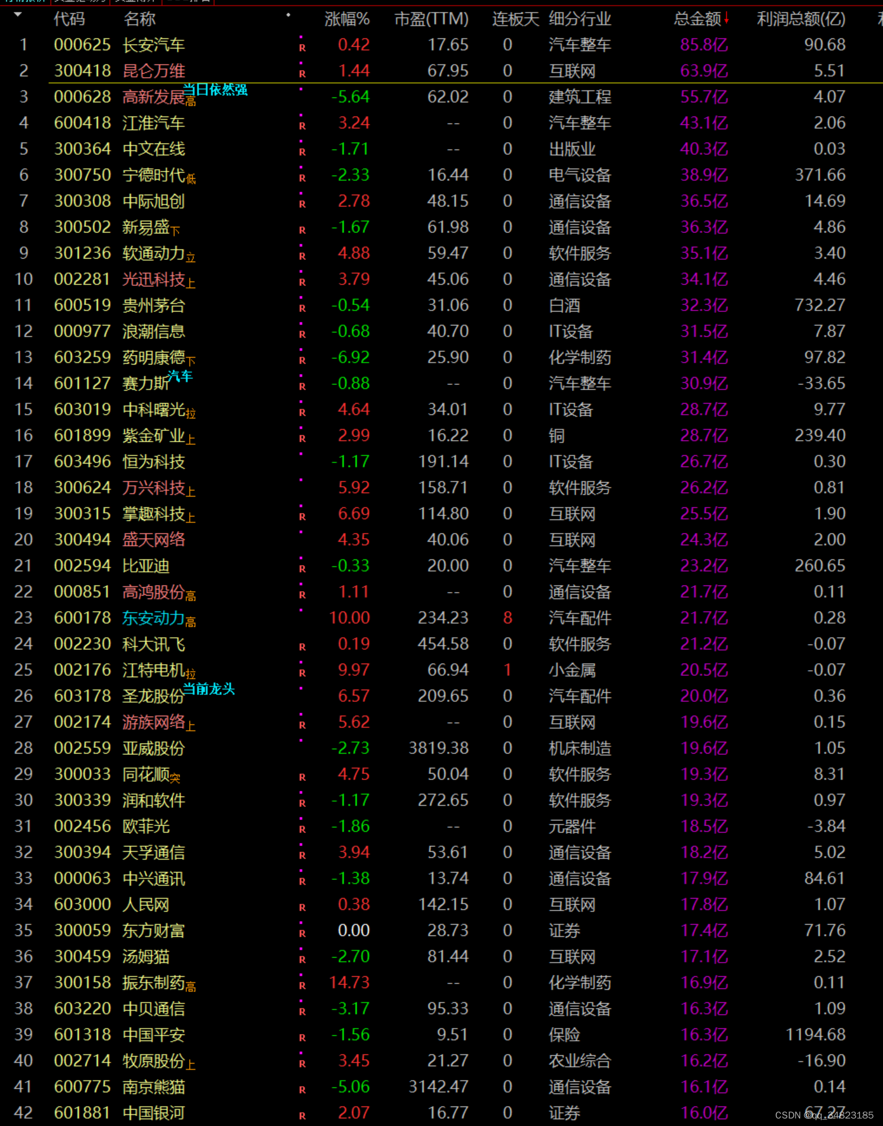Click 1194.68 profit for 中国平安
Viewport: 883px width, 1126px height.
click(815, 1035)
